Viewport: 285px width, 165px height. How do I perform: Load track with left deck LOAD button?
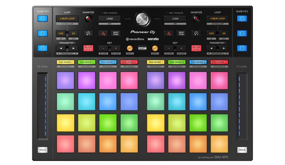pyautogui.click(x=110, y=18)
